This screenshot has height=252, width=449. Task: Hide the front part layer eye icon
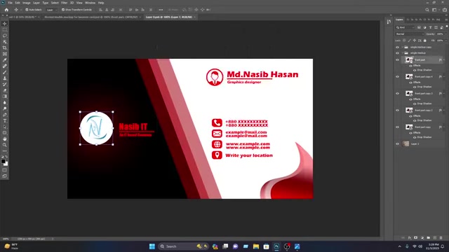[x=397, y=60]
